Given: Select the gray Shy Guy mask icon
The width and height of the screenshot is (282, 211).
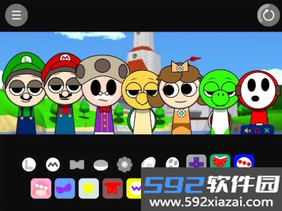Looking at the screenshot, I should click(x=173, y=163).
